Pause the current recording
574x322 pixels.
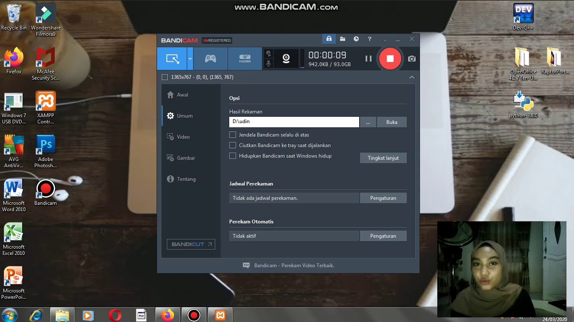(369, 59)
